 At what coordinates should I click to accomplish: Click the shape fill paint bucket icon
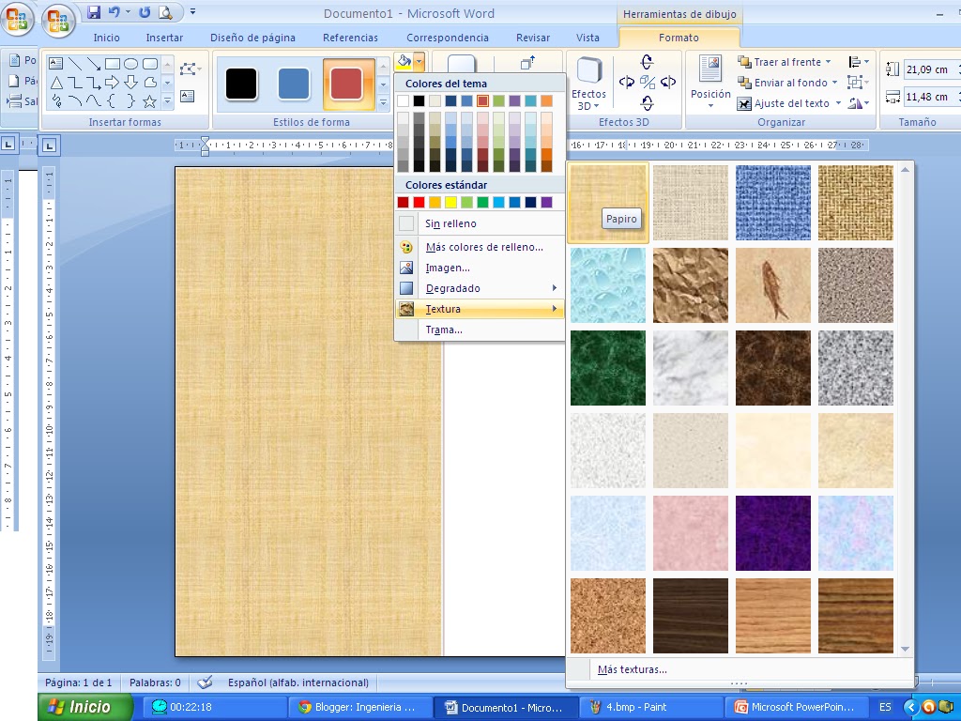pos(404,61)
